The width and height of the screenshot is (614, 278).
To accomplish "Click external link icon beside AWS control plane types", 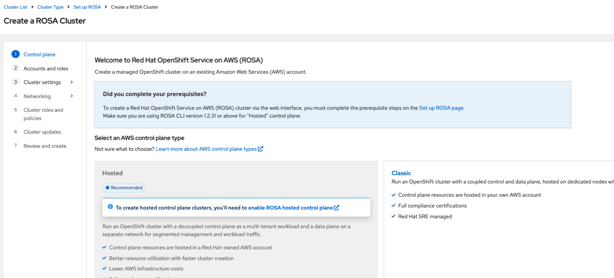I will (x=261, y=149).
